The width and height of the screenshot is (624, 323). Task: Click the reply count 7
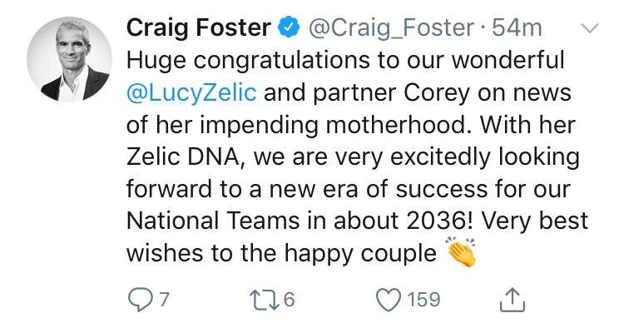coord(164,300)
